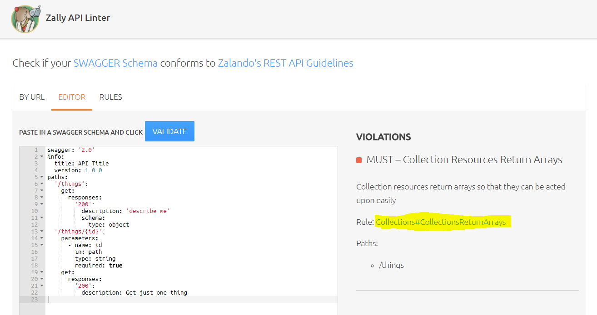Collapse the info block on line 2
The width and height of the screenshot is (597, 315).
pos(42,156)
